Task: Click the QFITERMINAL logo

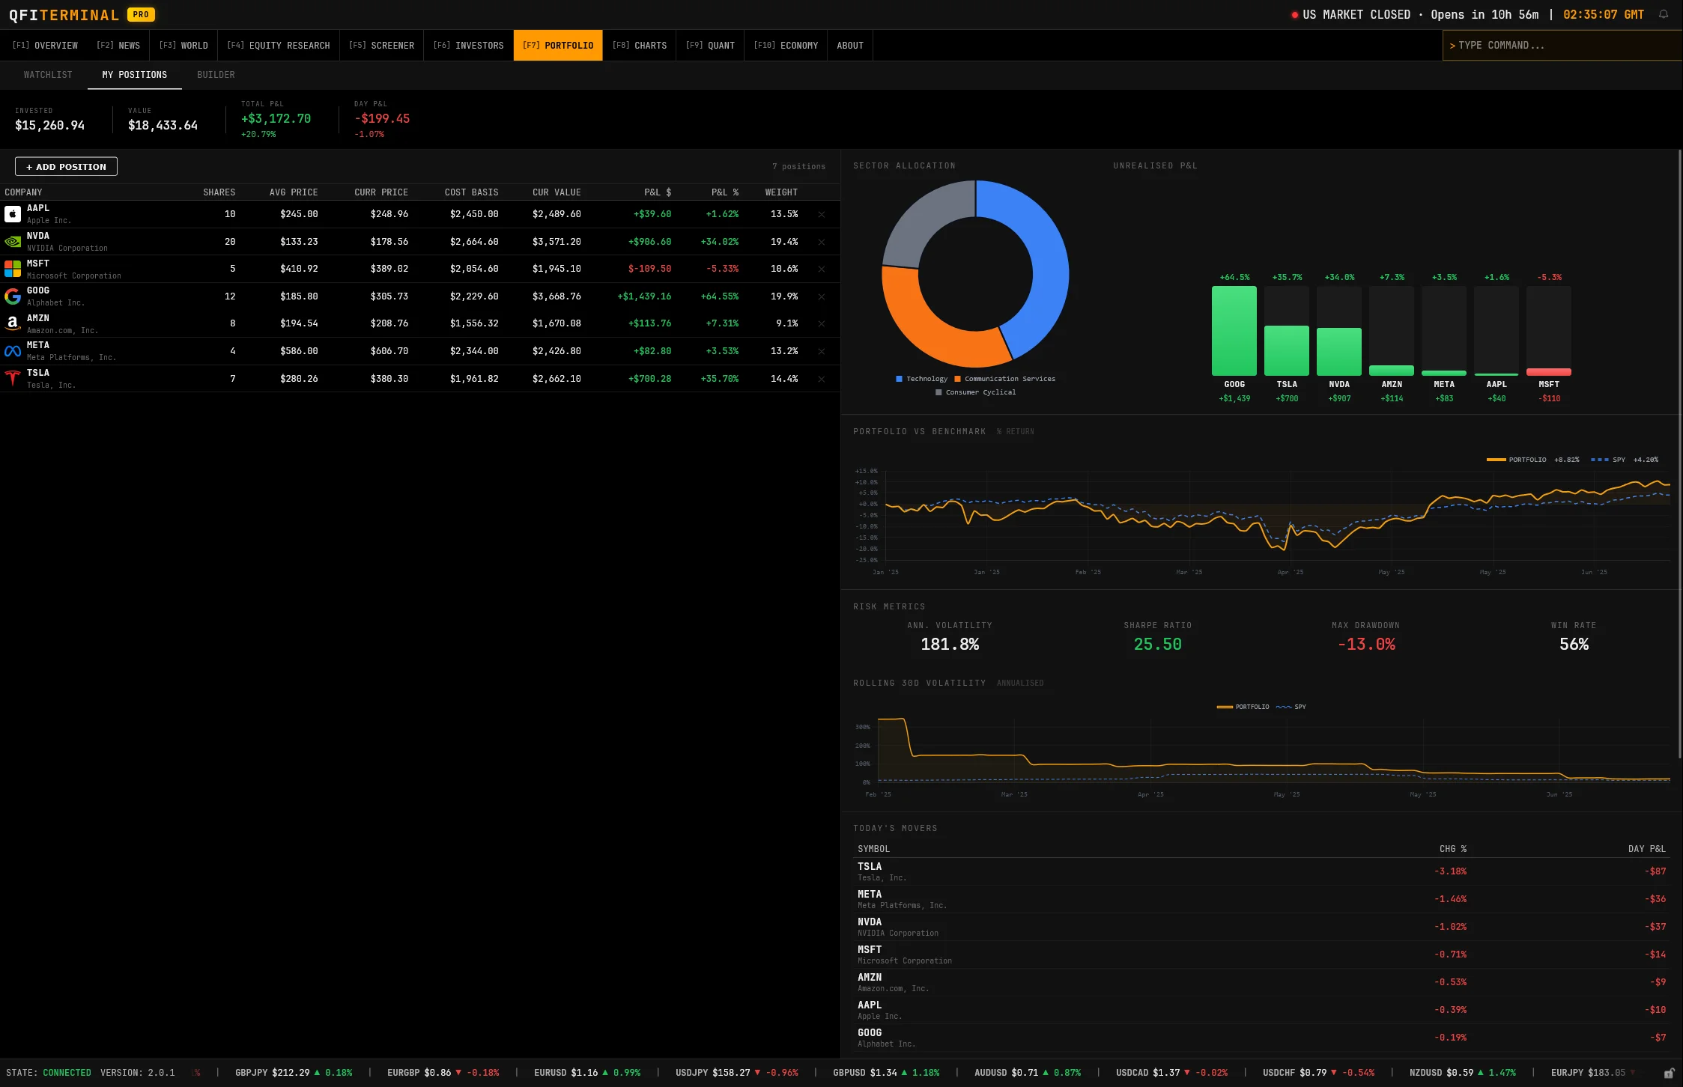Action: click(63, 14)
